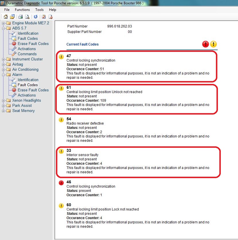Click the Home toolbar icon

6,17
